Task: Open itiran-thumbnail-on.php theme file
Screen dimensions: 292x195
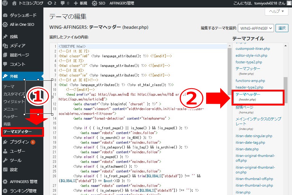Action: click(254, 185)
